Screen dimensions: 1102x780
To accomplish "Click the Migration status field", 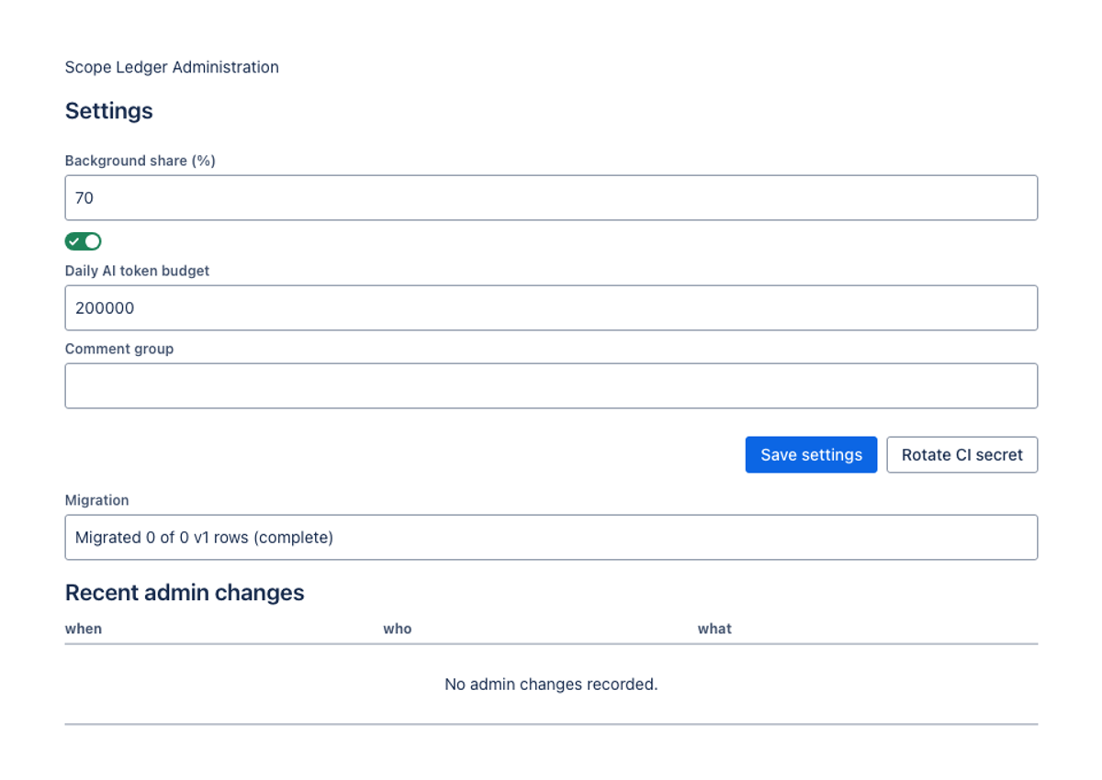I will click(551, 537).
